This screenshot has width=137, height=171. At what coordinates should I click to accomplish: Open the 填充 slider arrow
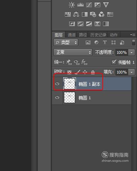[x=132, y=72]
